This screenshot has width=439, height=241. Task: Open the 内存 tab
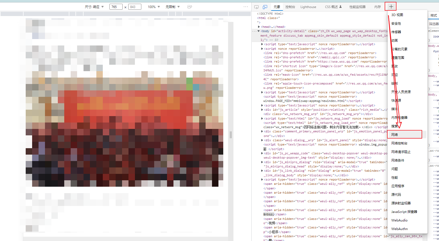click(x=377, y=7)
